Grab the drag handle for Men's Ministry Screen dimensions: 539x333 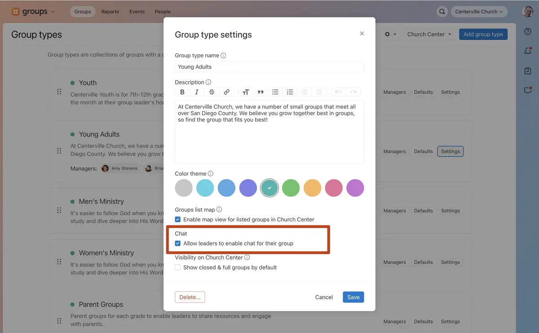[59, 210]
